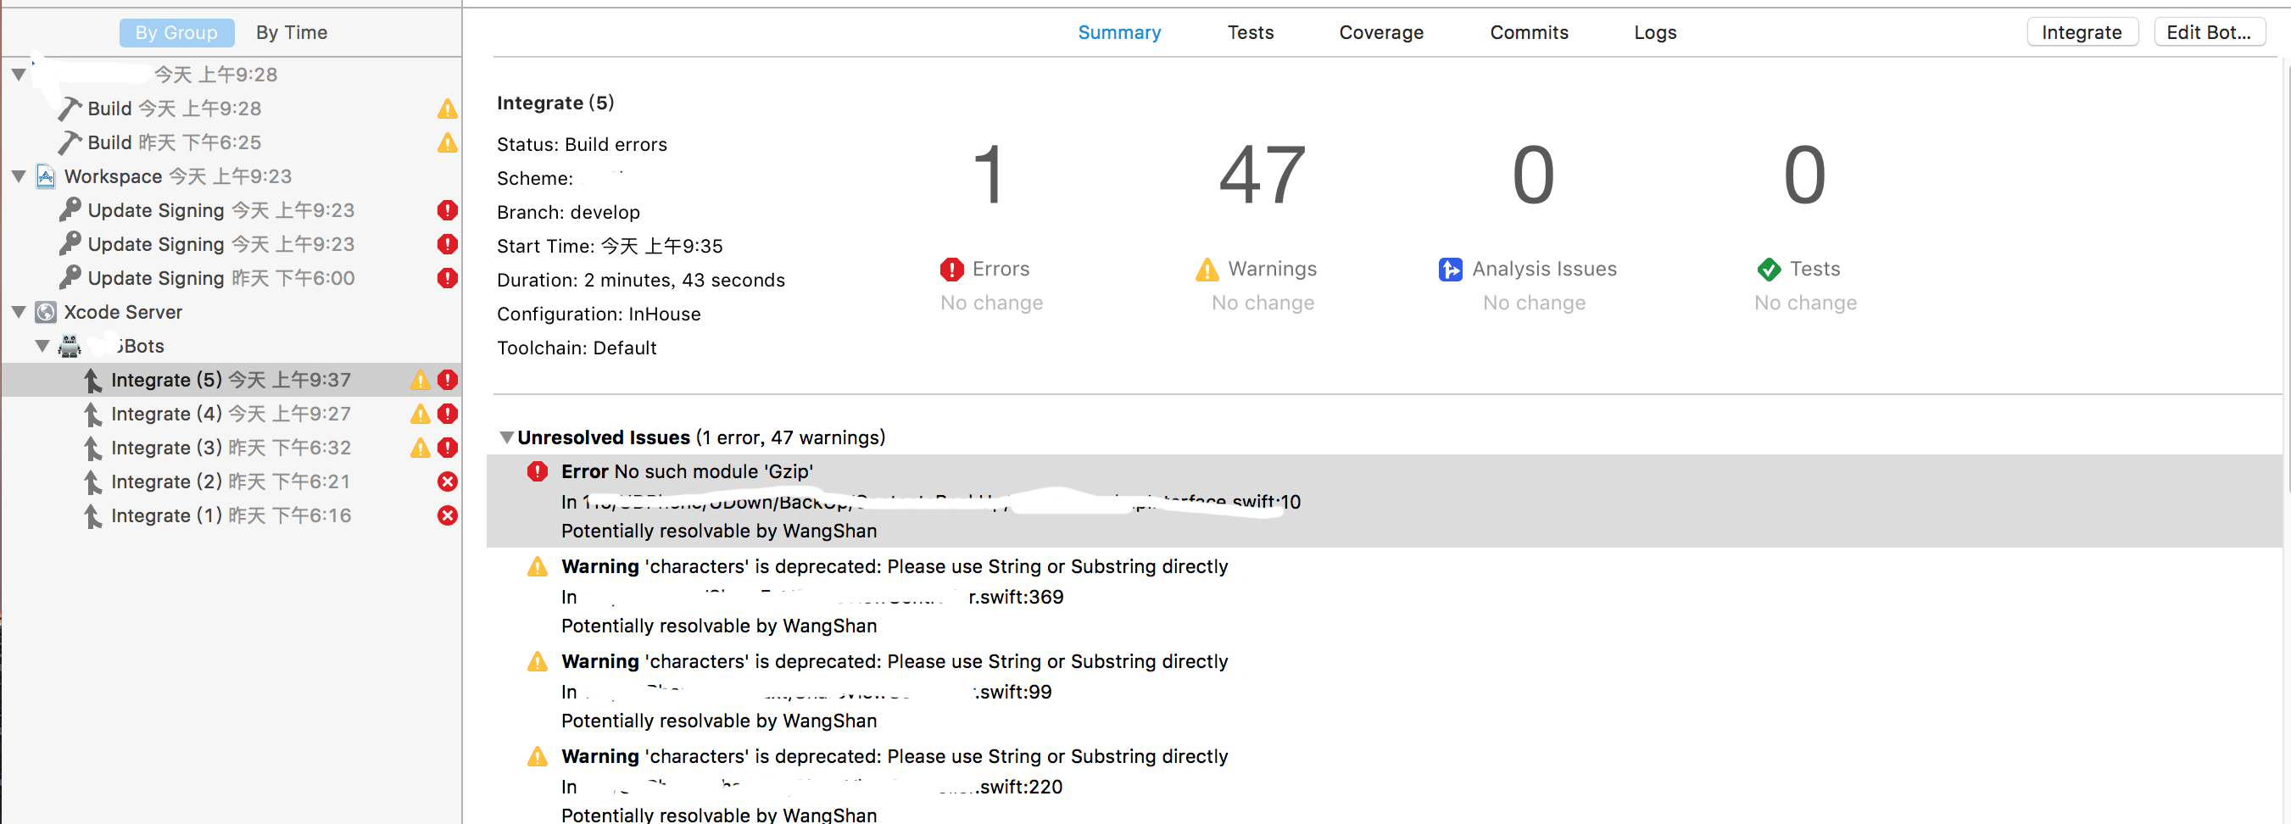Click failed X badge on Integrate (2) row
Image resolution: width=2291 pixels, height=824 pixels.
coord(448,481)
